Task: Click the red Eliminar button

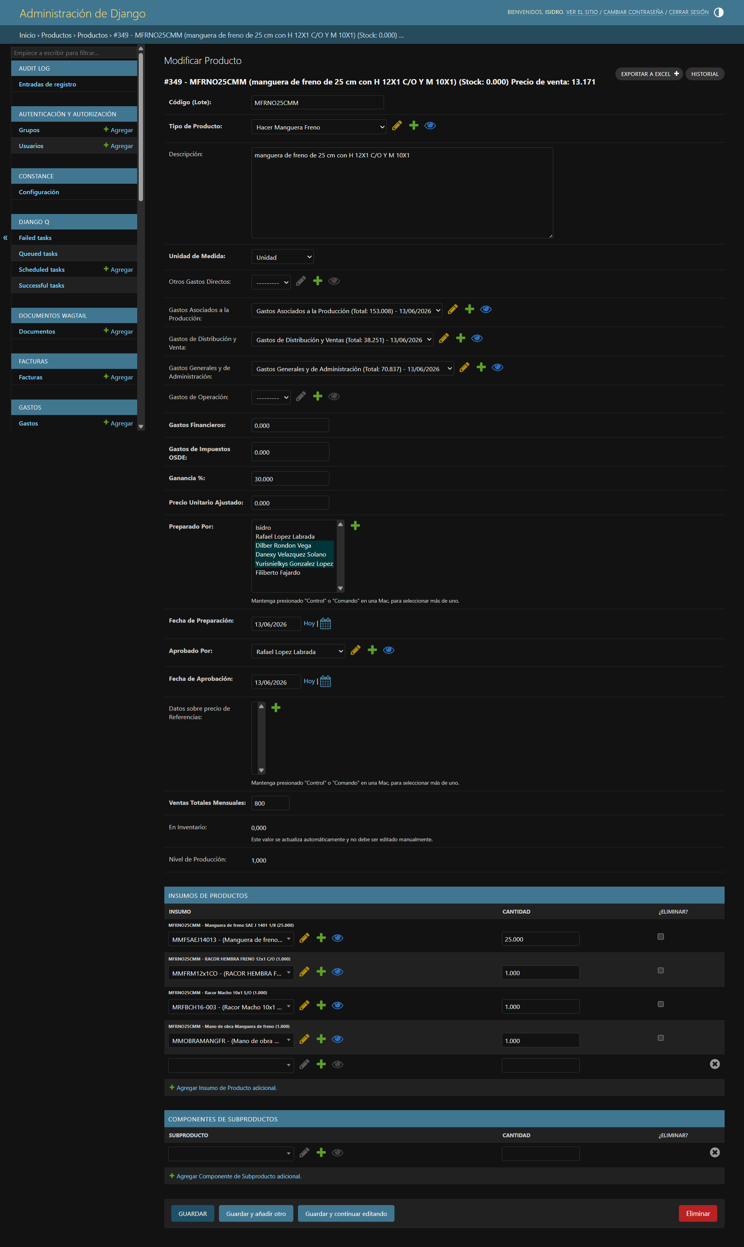Action: coord(698,1213)
